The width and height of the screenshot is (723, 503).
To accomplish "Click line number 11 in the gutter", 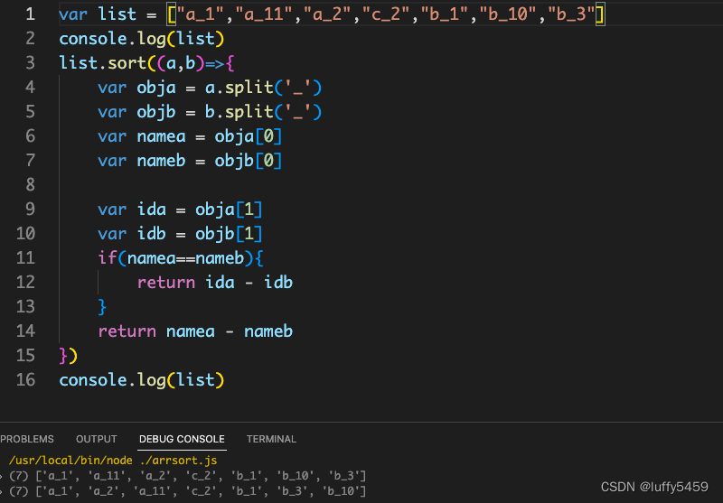I will pos(26,258).
